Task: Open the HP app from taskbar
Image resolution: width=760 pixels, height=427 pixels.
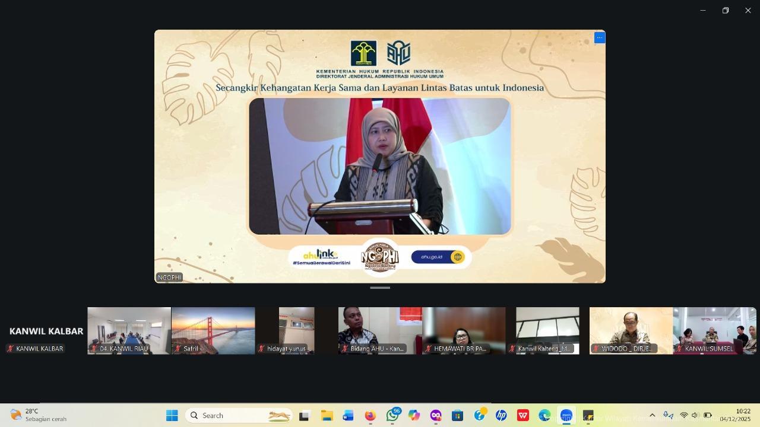Action: pyautogui.click(x=501, y=416)
